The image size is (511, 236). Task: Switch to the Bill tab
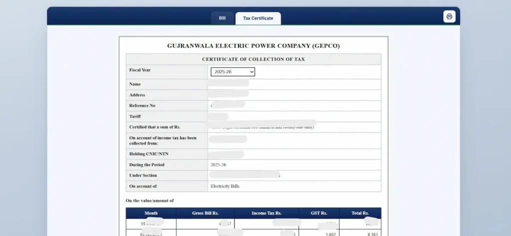pos(222,18)
